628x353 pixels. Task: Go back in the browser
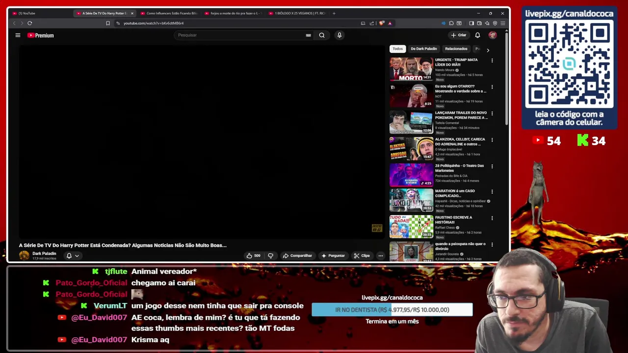tap(14, 23)
